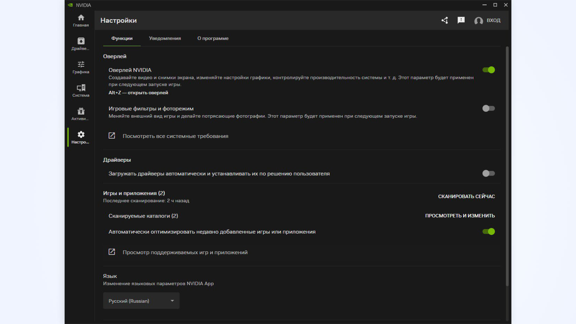Viewport: 576px width, 324px height.
Task: Switch to the О программе tab
Action: tap(213, 38)
